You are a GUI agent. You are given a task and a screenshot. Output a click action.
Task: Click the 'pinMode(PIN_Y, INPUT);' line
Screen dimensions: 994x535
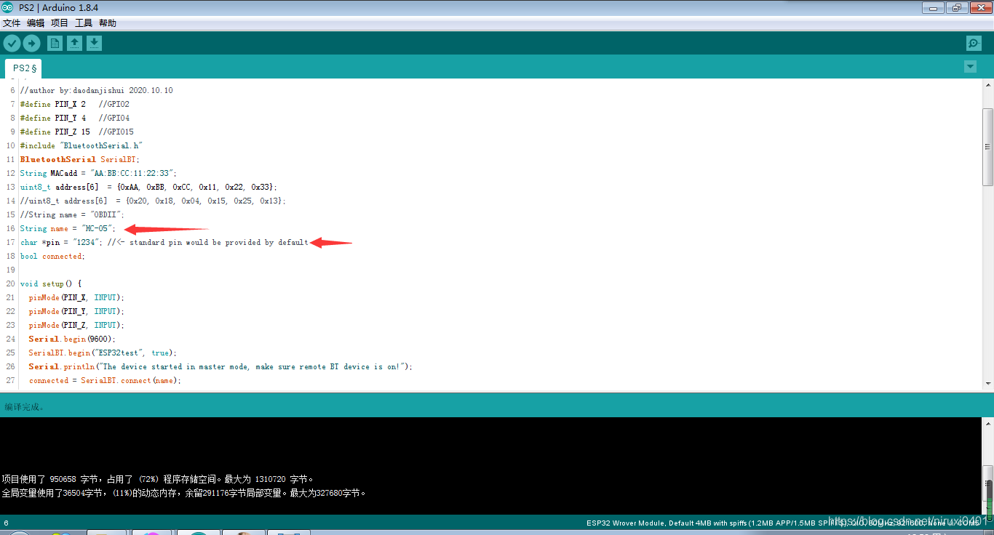(x=76, y=311)
